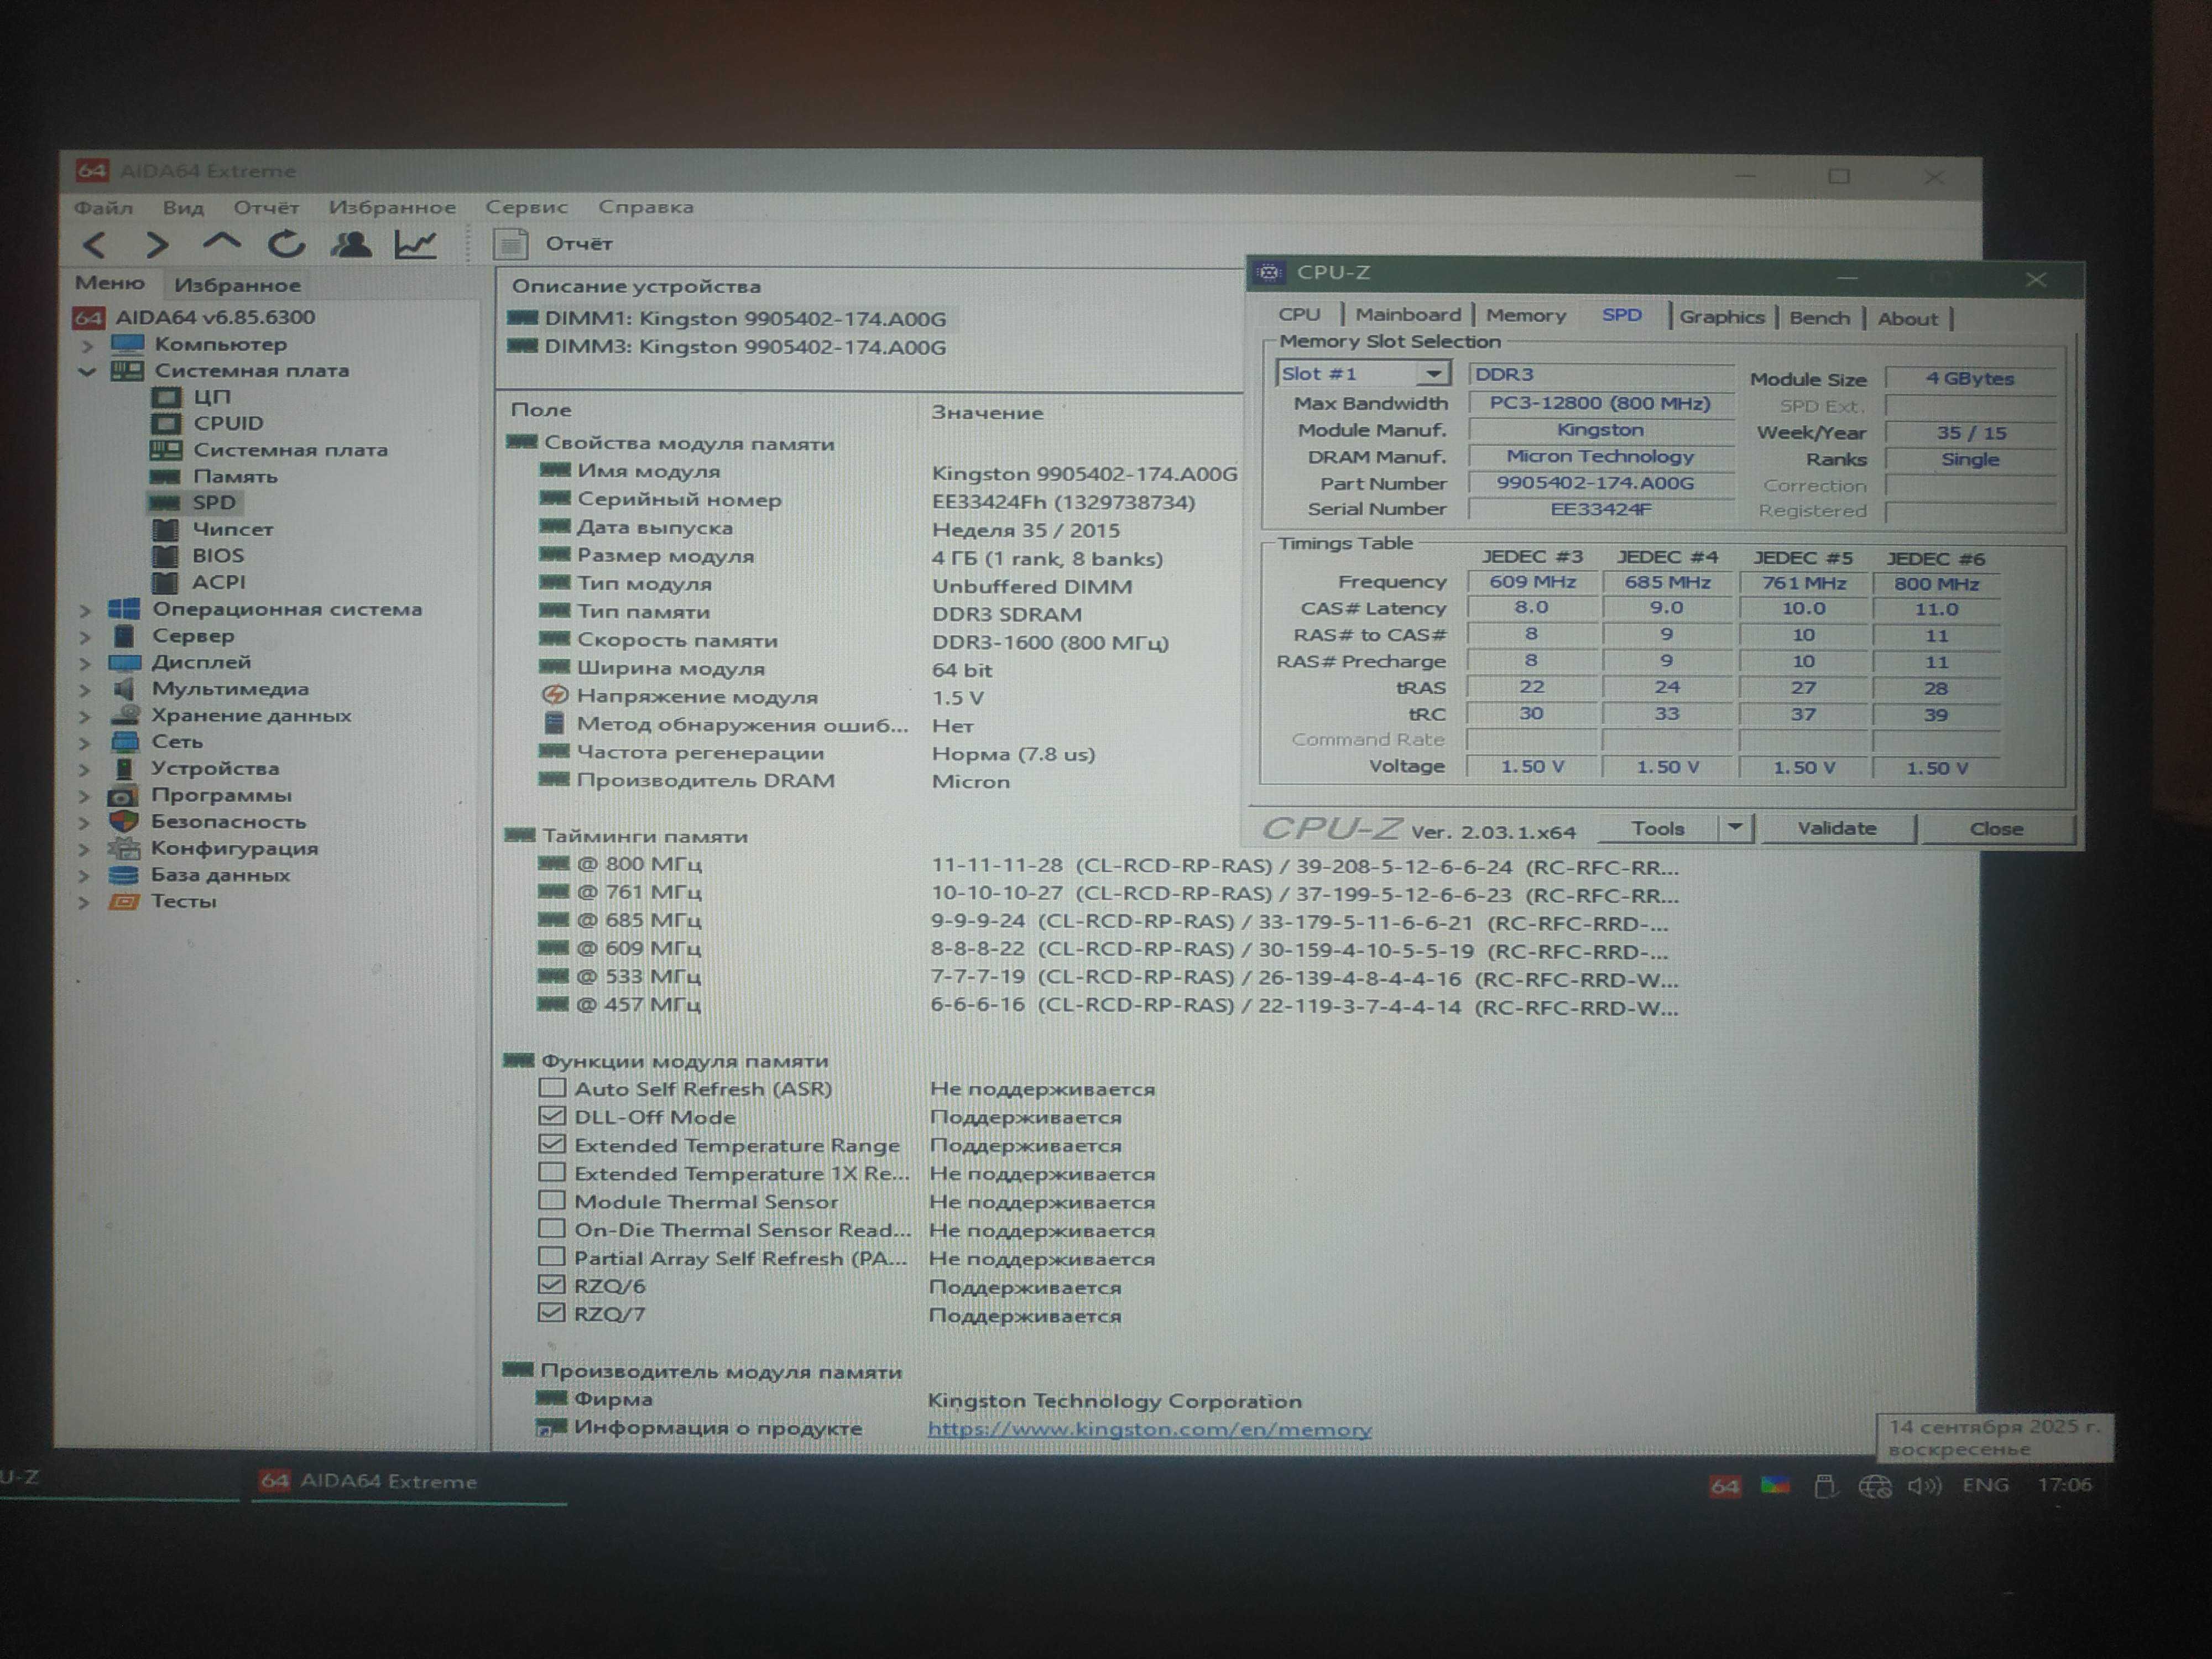Toggle the RZQ/7 checkbox

click(x=552, y=1312)
